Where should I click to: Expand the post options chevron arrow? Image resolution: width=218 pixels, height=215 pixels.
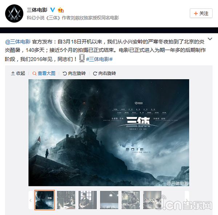point(210,39)
